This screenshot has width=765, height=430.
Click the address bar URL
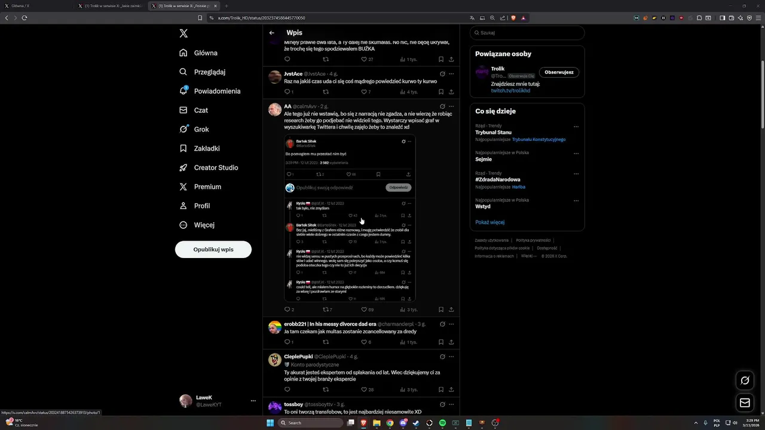point(261,18)
